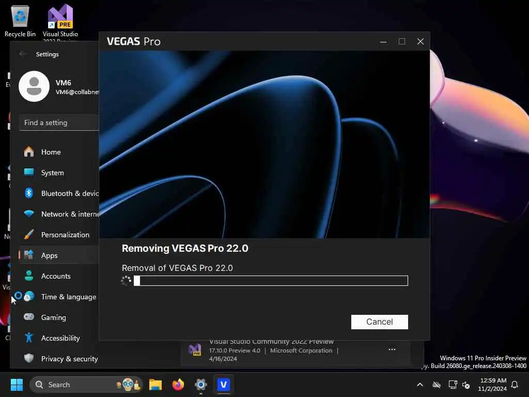This screenshot has height=397, width=529.
Task: Open Time & language settings
Action: click(x=59, y=297)
